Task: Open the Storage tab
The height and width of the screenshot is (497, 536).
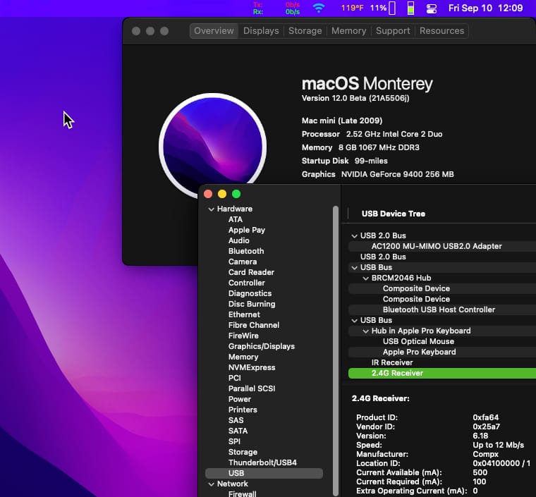Action: pyautogui.click(x=305, y=31)
